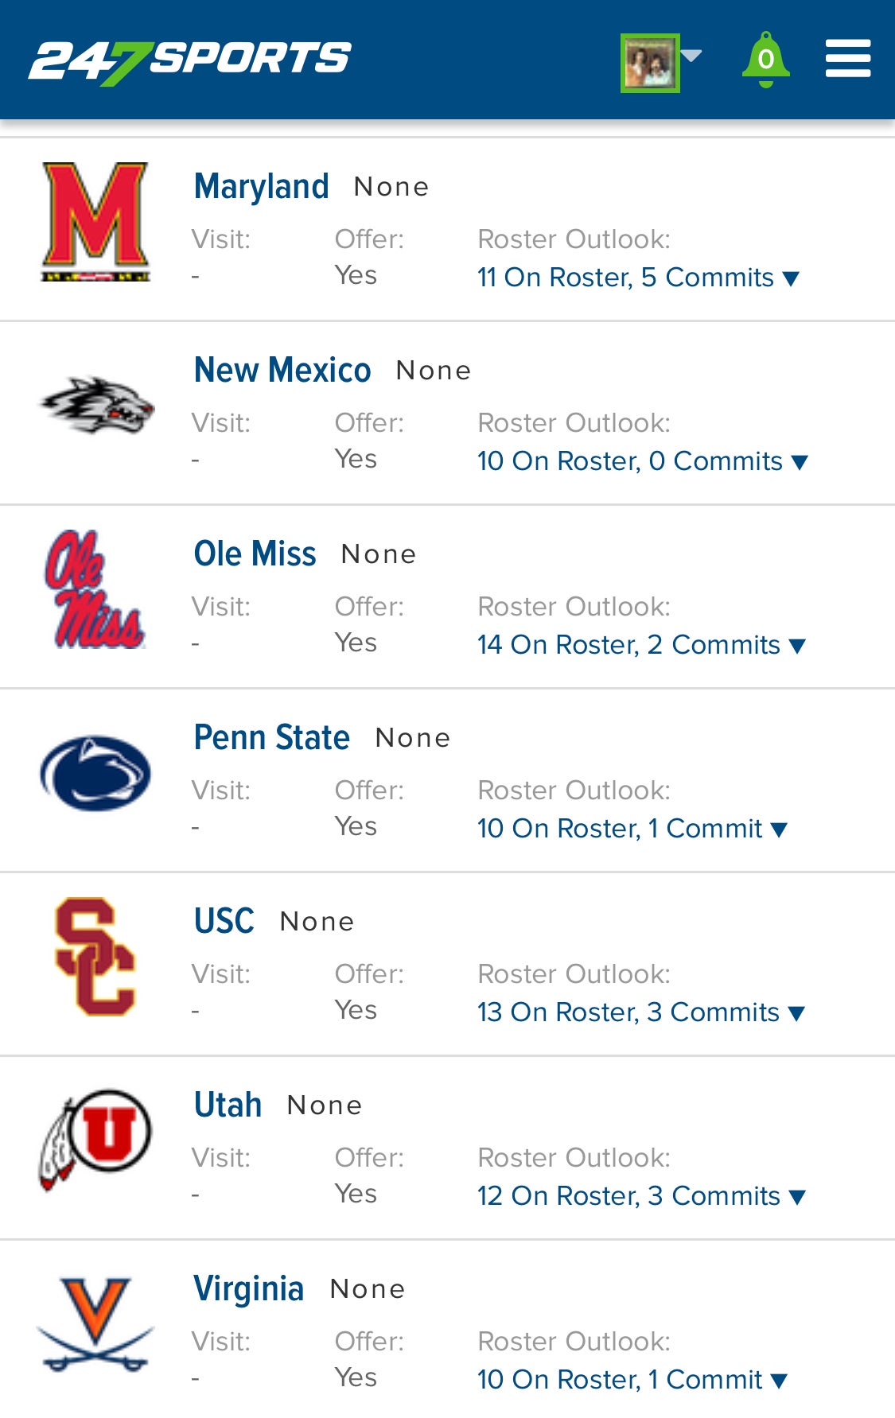Go to the Maryland team page
Screen dimensions: 895x1418
coord(262,186)
